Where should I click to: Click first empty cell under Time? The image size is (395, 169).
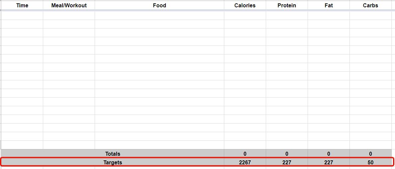point(22,16)
